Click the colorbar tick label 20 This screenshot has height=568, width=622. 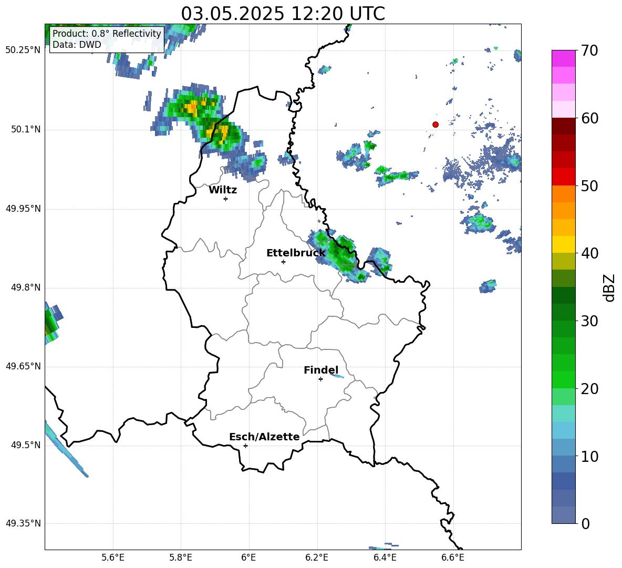pyautogui.click(x=589, y=389)
